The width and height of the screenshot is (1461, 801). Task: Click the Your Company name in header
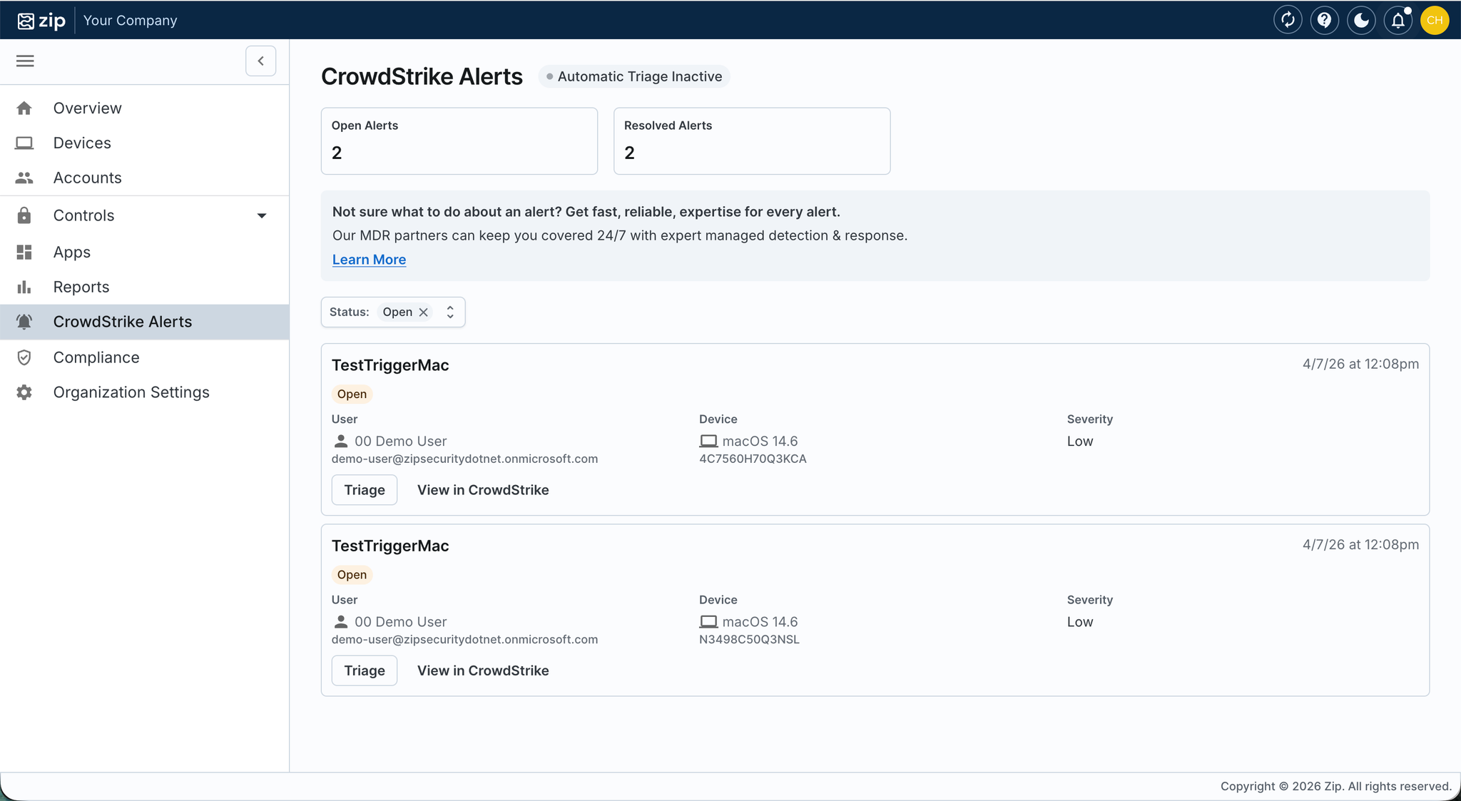(131, 20)
